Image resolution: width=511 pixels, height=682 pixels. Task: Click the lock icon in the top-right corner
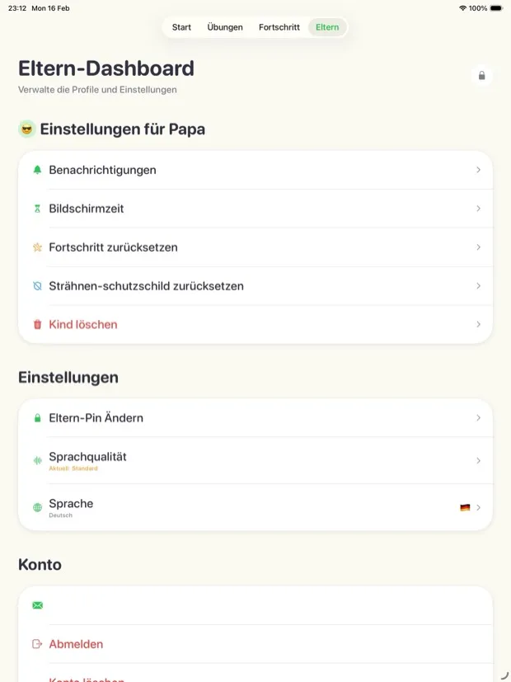point(481,75)
